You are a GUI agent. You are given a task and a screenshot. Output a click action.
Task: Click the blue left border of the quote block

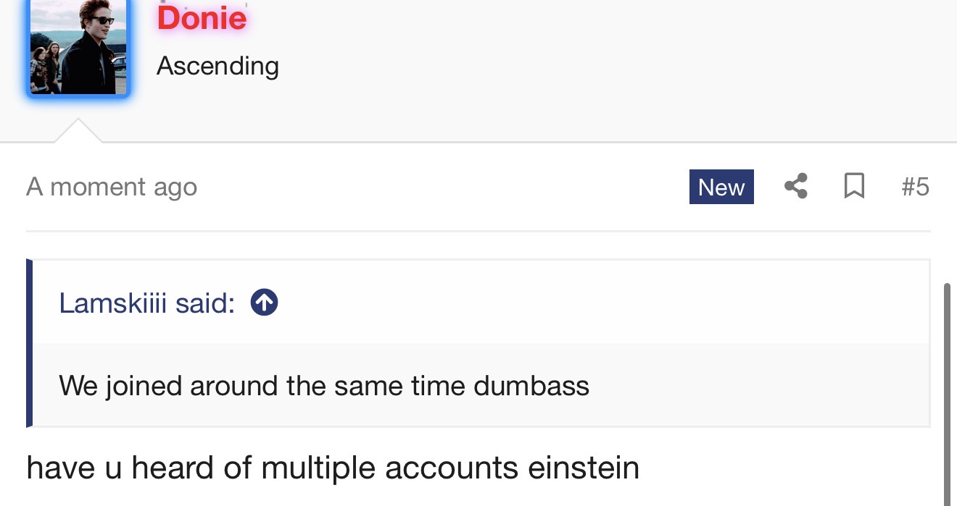(30, 343)
